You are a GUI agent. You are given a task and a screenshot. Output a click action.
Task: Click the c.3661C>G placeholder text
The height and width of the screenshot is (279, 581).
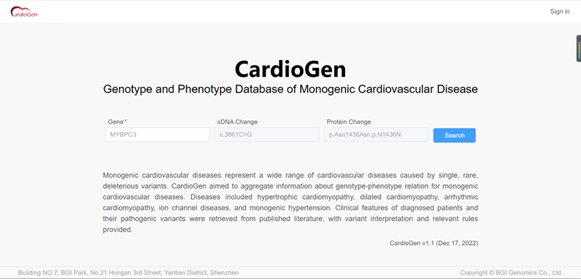(x=235, y=135)
